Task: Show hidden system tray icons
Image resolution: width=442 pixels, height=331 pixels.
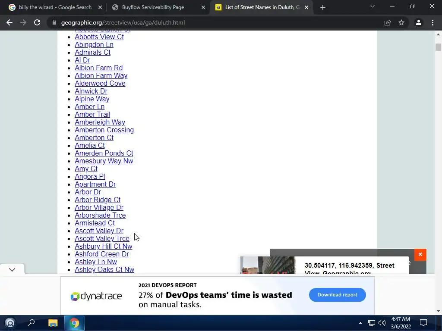Action: click(x=360, y=323)
